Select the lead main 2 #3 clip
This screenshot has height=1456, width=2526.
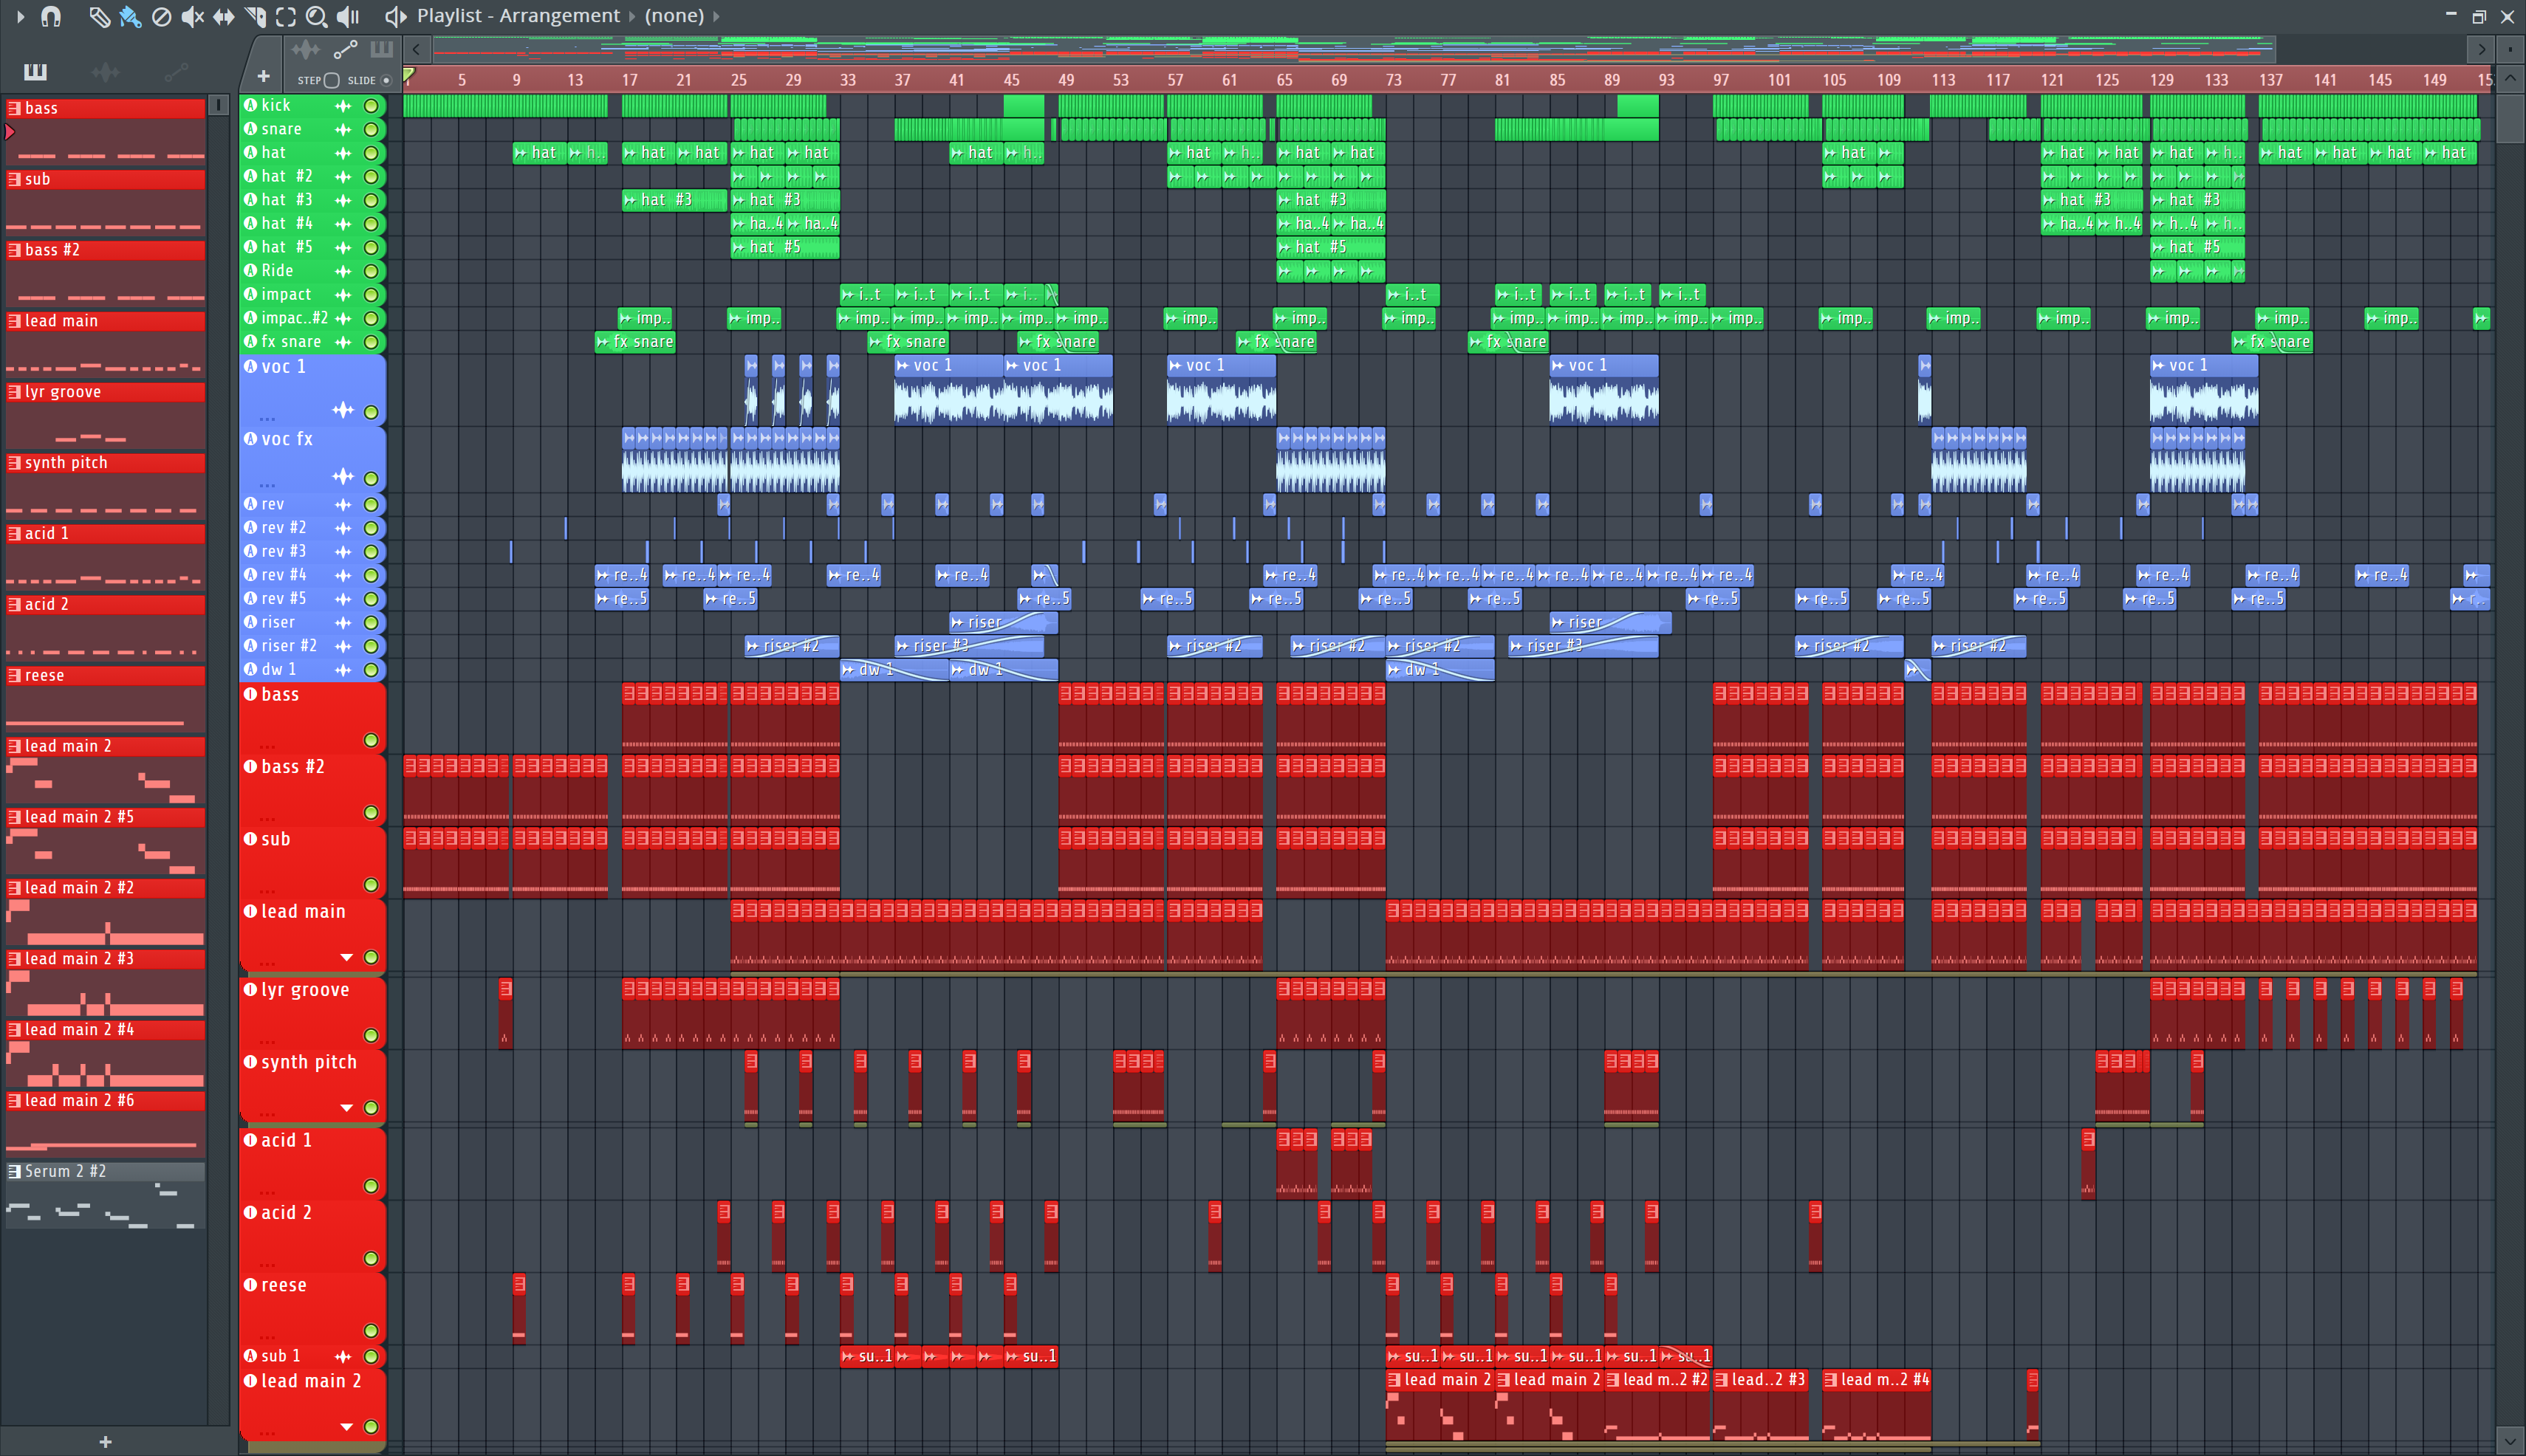point(1761,1406)
